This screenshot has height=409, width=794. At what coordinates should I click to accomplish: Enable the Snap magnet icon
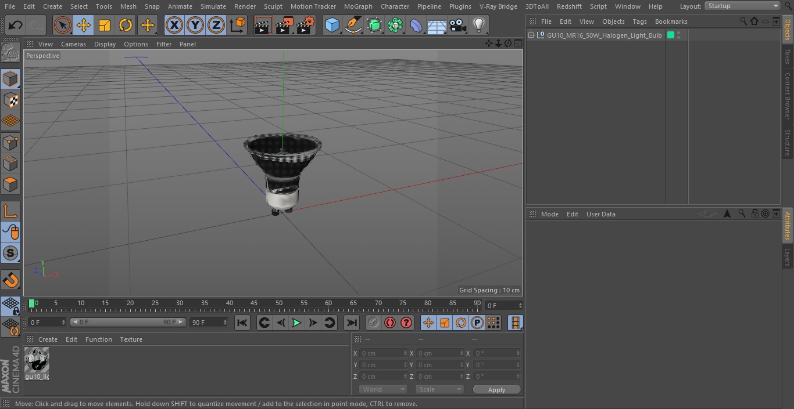click(10, 280)
